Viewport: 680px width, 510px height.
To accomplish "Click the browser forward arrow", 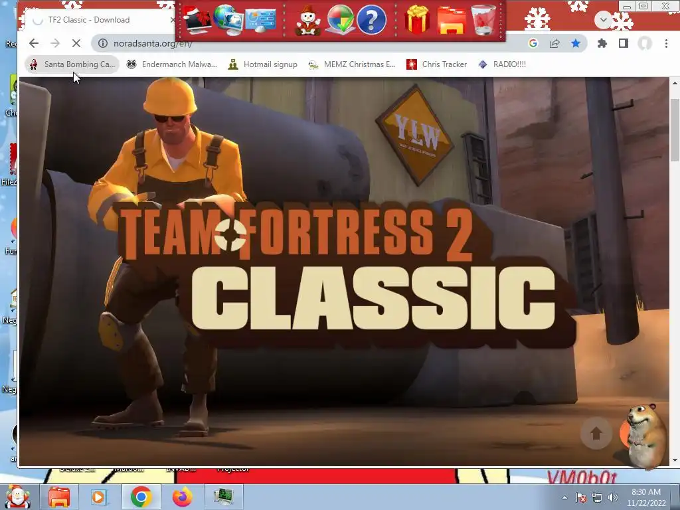I will 55,43.
